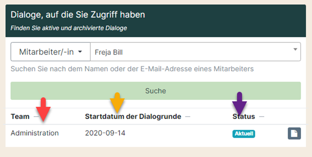Viewport: 312px width, 157px height.
Task: Select the Status column header
Action: pyautogui.click(x=244, y=116)
